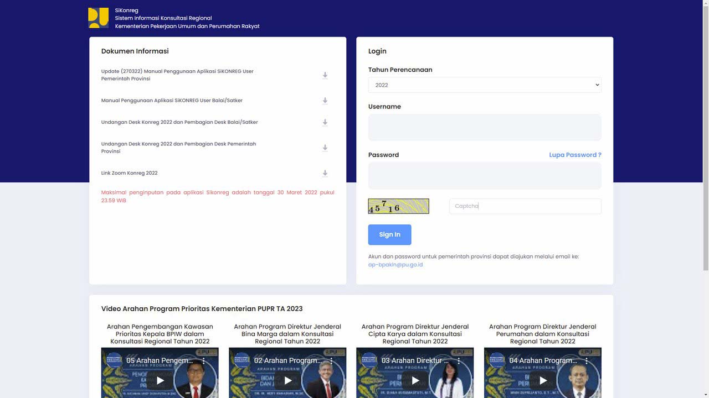The width and height of the screenshot is (709, 398).
Task: Open the Lupa Password link
Action: [x=574, y=155]
